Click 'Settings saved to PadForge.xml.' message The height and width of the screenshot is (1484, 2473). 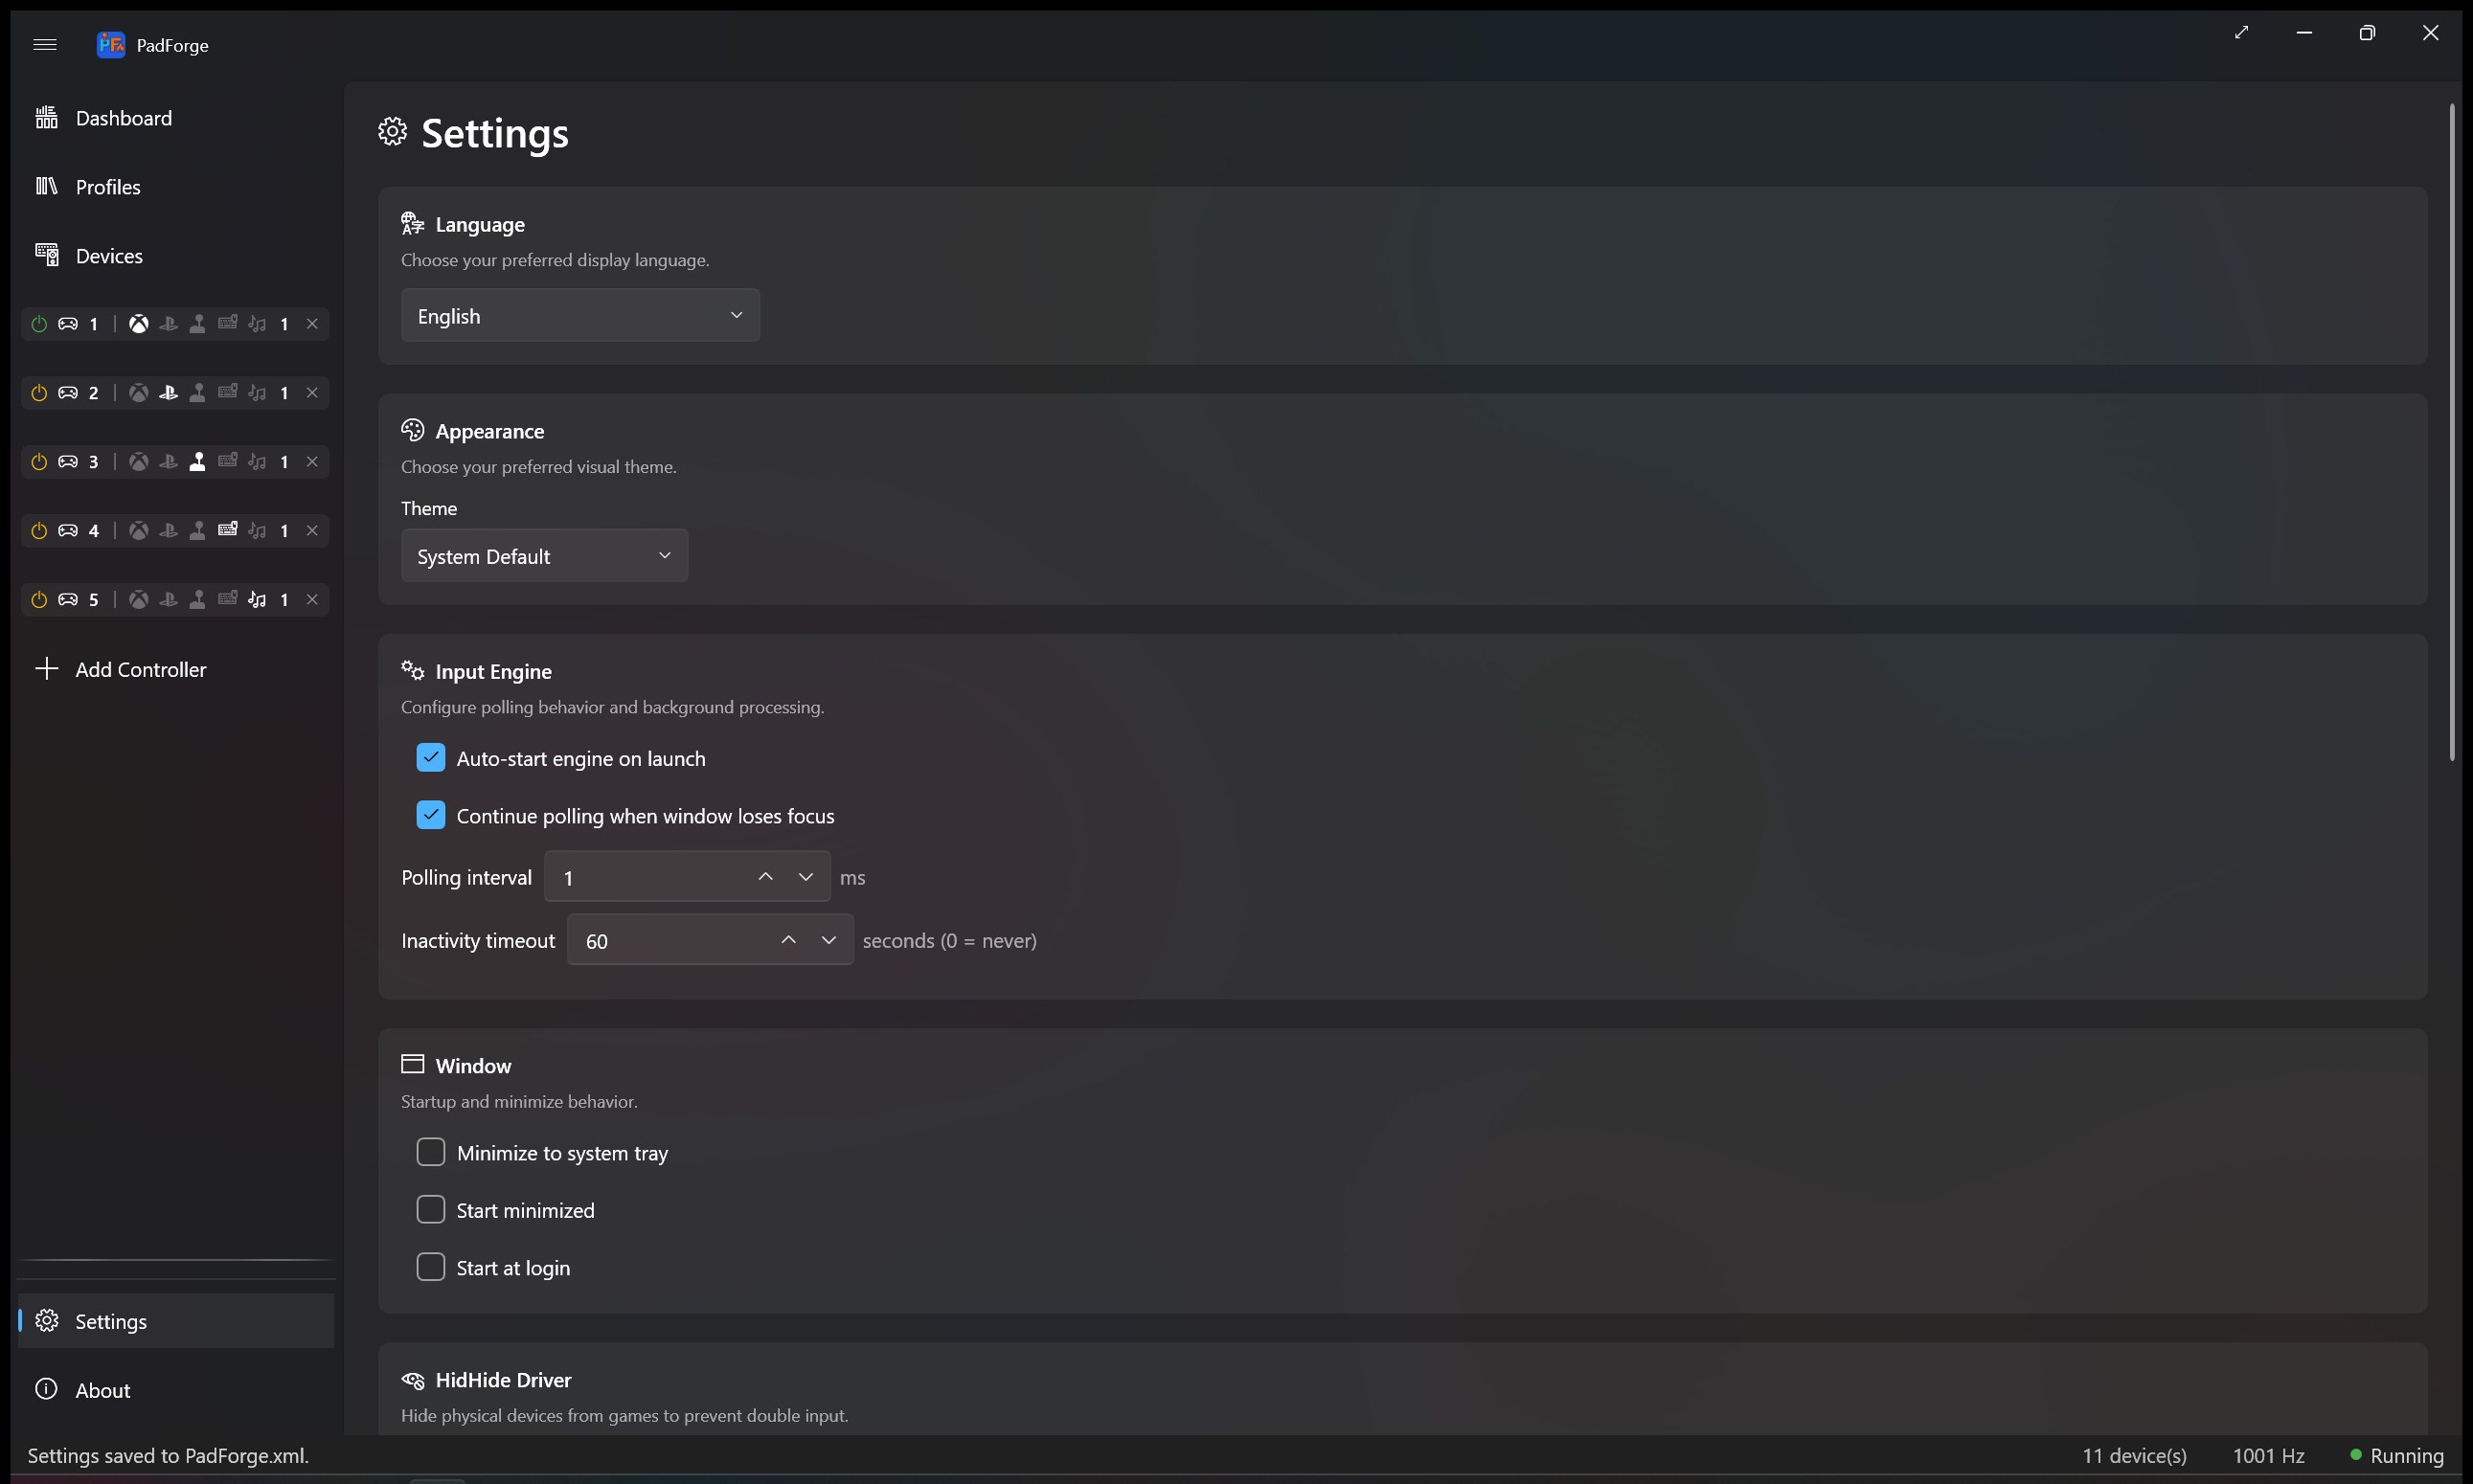click(168, 1456)
